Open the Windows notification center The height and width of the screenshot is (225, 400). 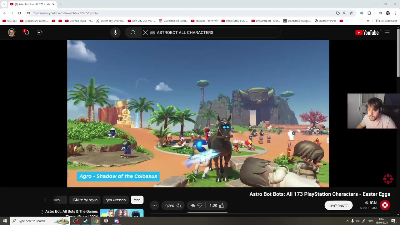coord(394,221)
